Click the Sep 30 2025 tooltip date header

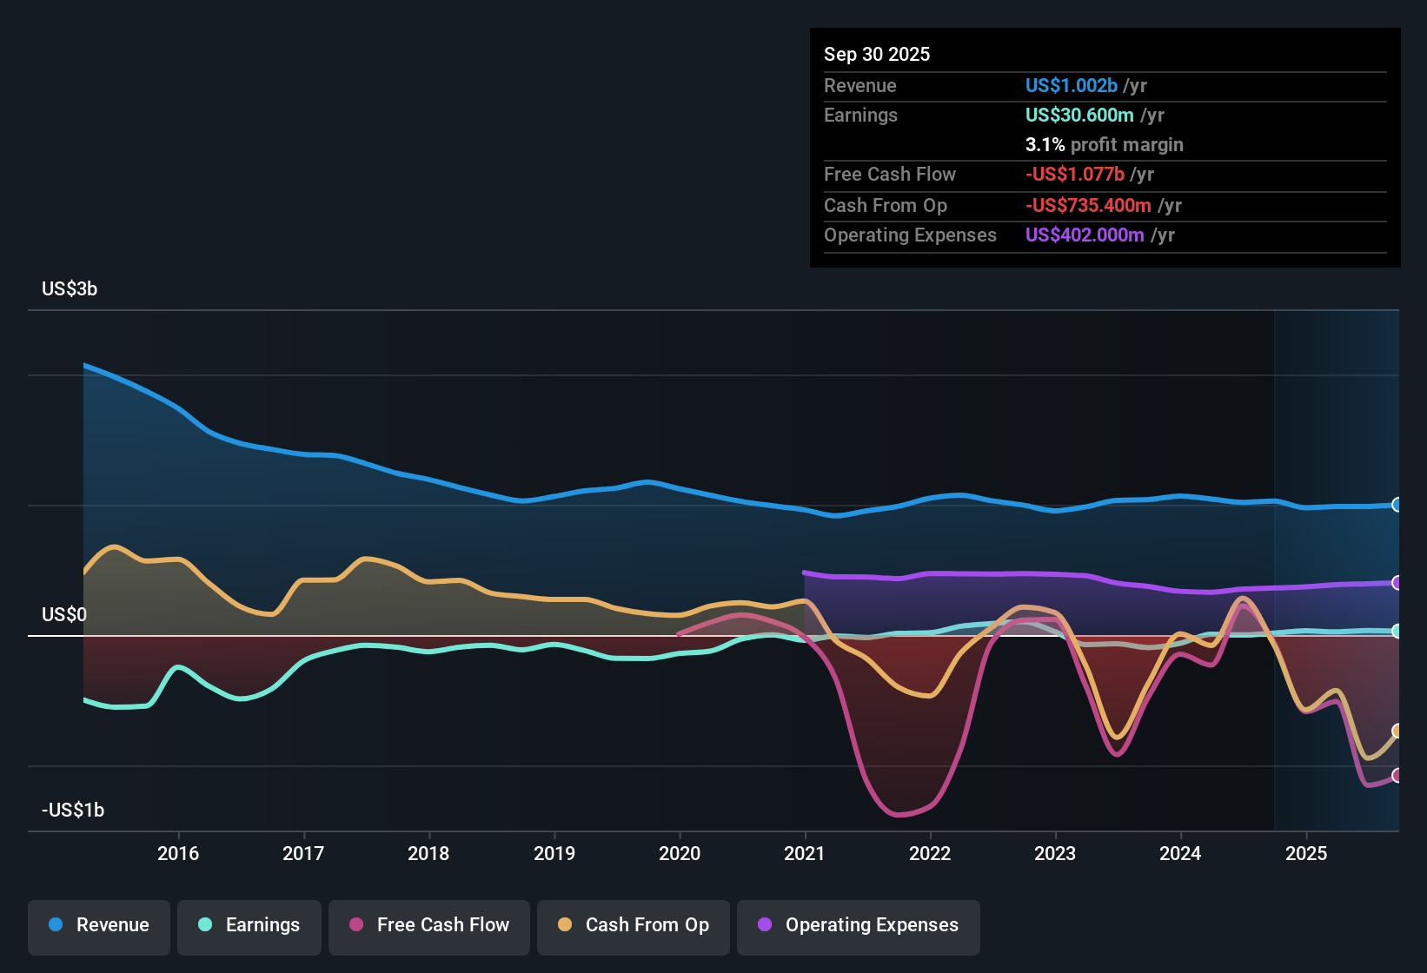877,55
